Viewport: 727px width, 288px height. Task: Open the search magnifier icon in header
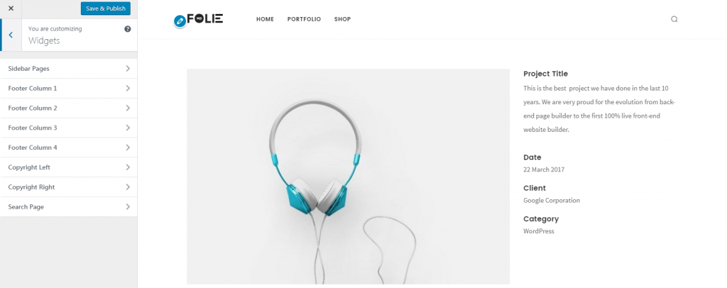click(674, 19)
